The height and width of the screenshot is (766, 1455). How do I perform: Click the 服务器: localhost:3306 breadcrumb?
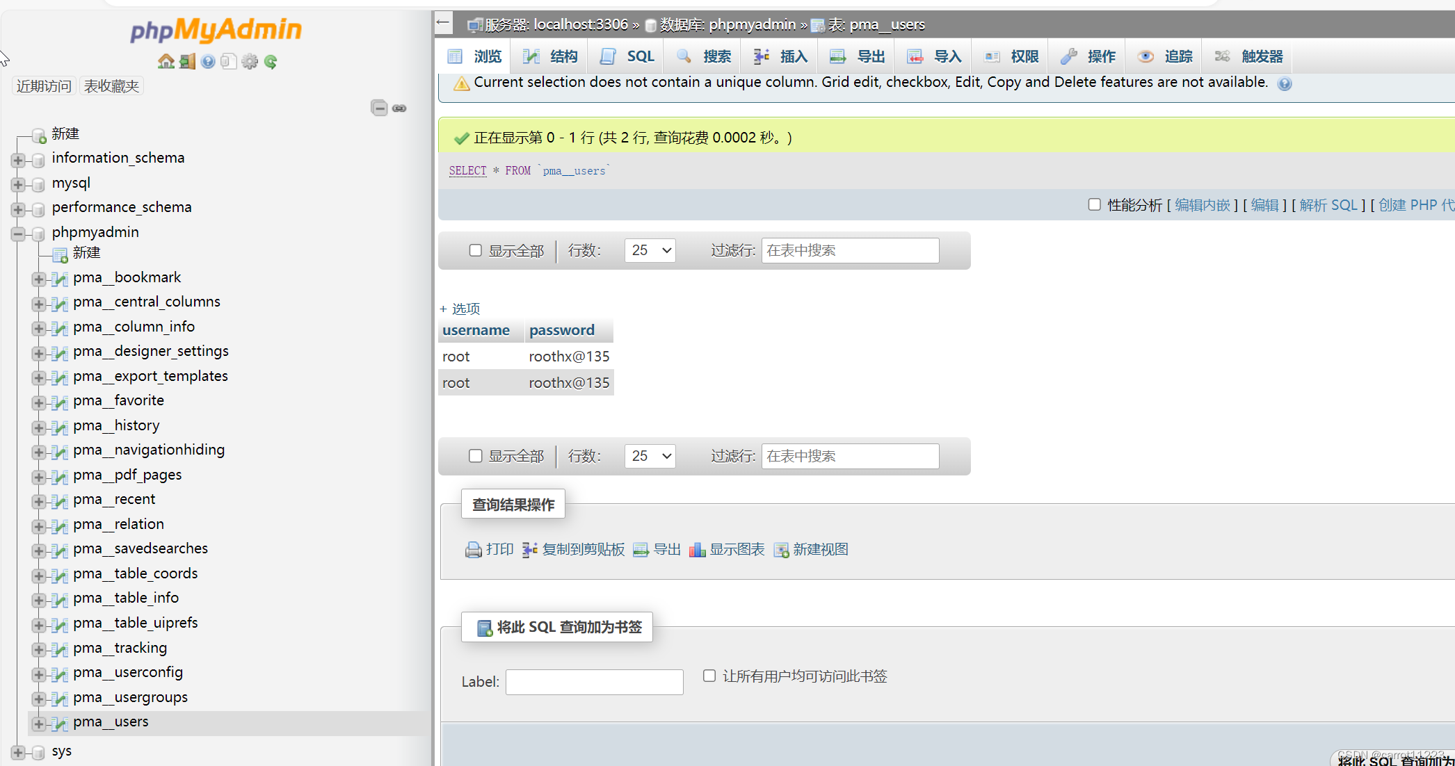556,25
